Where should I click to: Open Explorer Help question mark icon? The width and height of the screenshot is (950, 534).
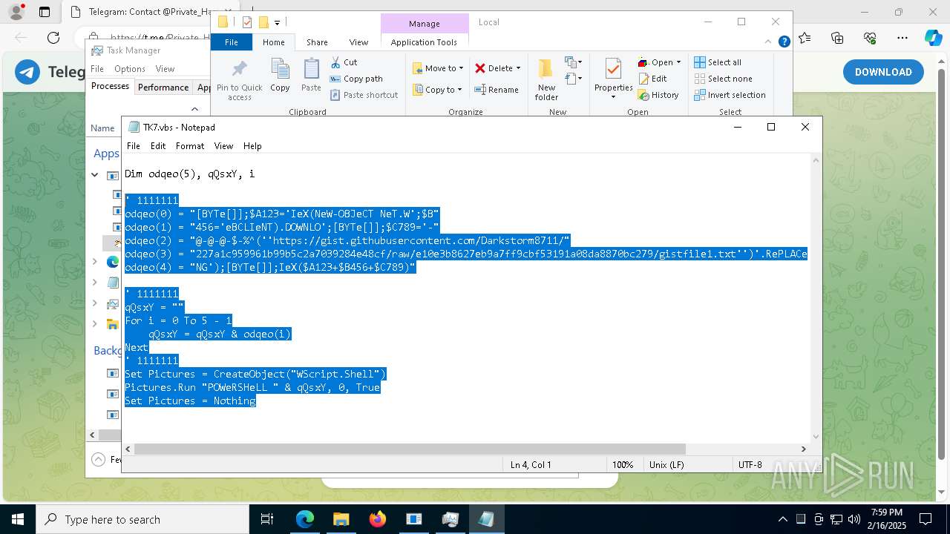point(784,42)
